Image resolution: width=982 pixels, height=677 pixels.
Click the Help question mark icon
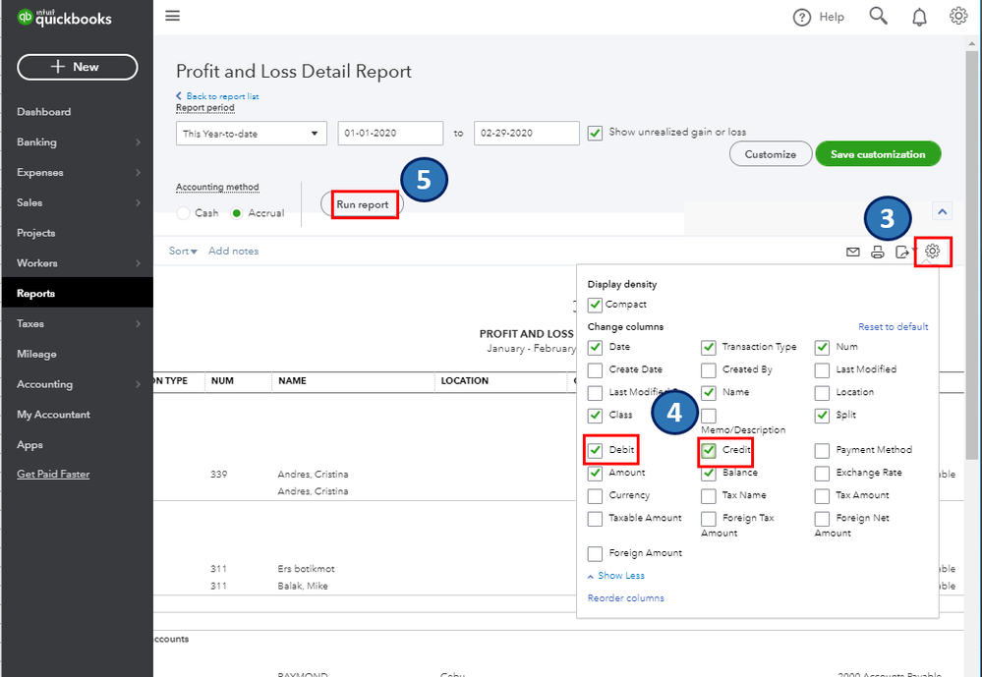tap(802, 17)
